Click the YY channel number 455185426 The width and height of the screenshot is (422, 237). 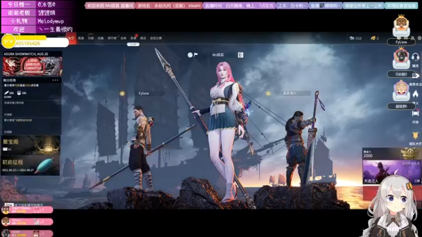(x=28, y=44)
